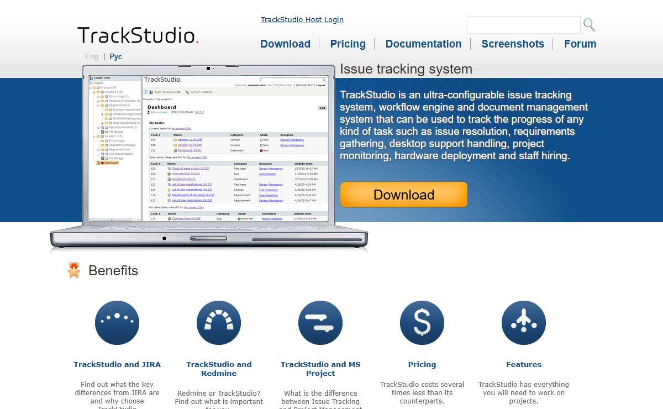Open the Download menu item
Viewport: 663px width, 409px height.
click(x=286, y=44)
